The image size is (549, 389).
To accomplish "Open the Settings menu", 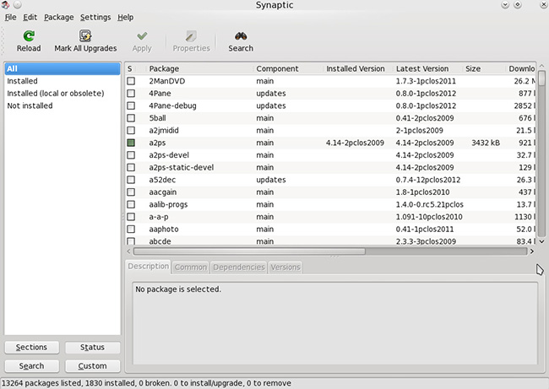I will (x=95, y=17).
